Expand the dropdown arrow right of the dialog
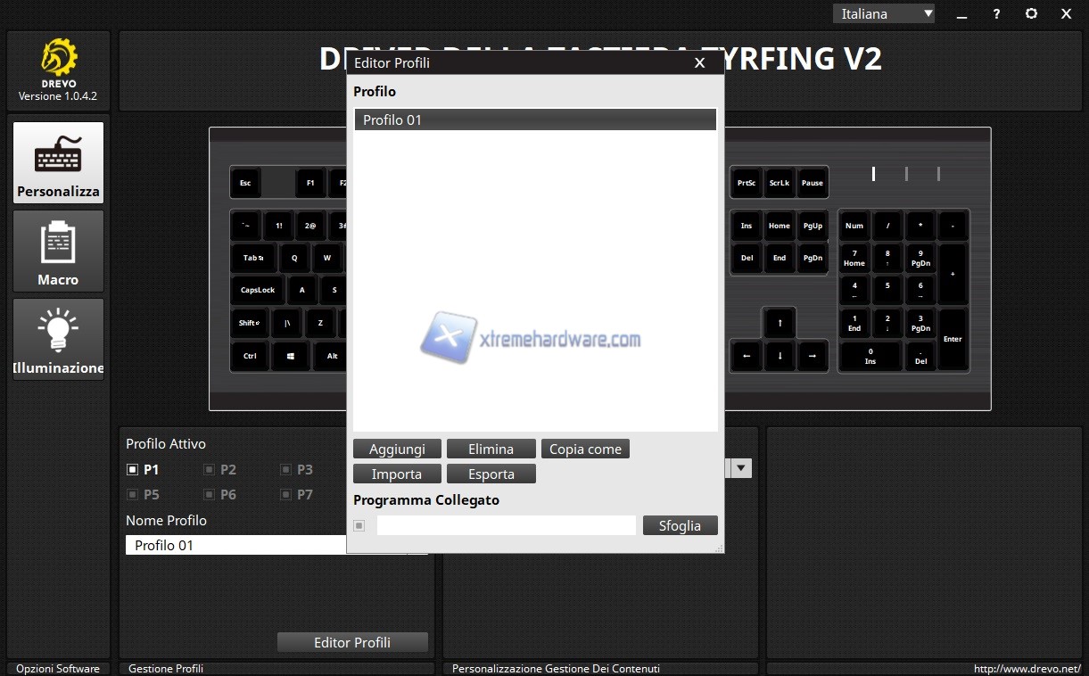 [741, 468]
